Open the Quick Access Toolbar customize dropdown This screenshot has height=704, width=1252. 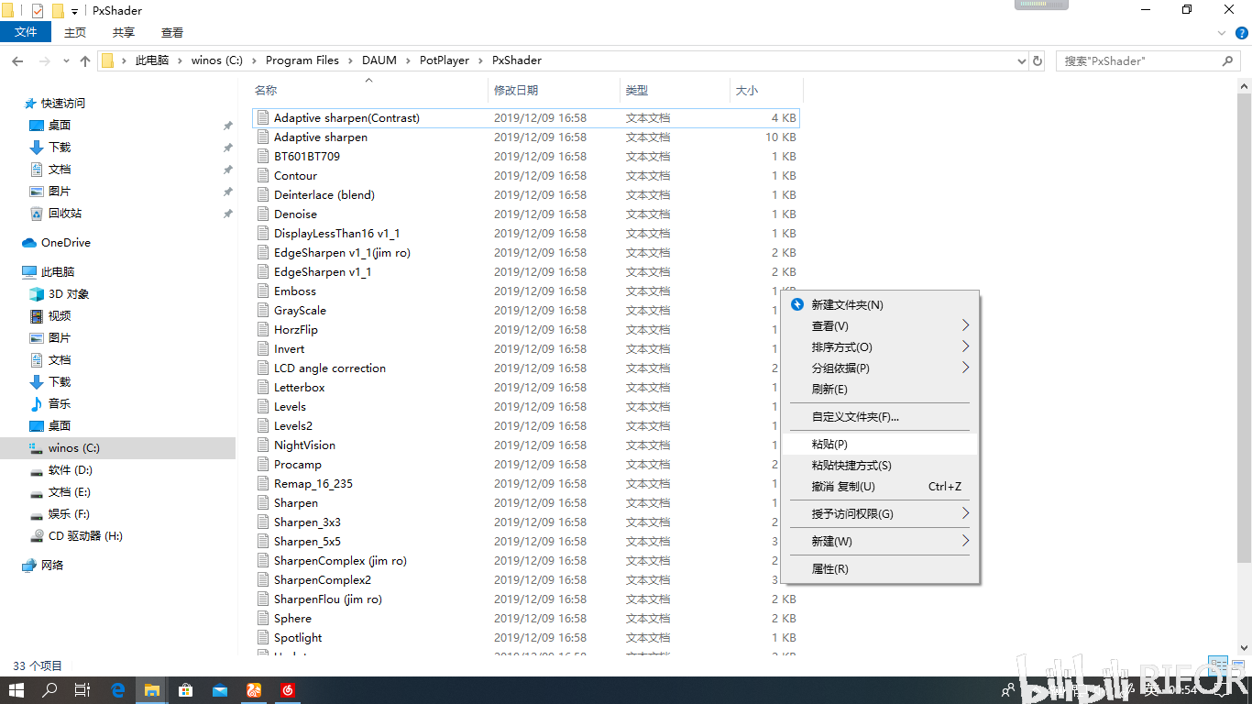(x=75, y=11)
